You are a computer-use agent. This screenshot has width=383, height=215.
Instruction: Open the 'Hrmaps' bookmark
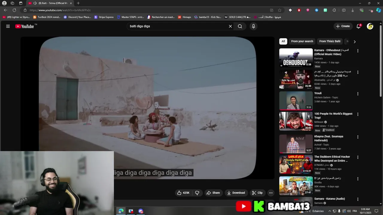pos(184,17)
